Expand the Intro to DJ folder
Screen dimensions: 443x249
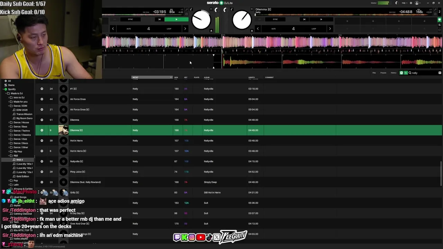8,98
